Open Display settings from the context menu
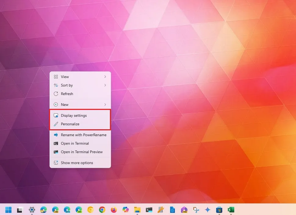The image size is (296, 215). tap(74, 115)
